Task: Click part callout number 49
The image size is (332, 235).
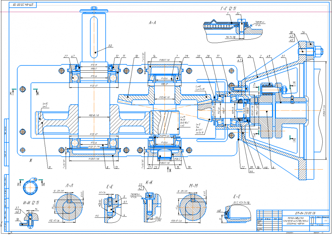Action: pyautogui.click(x=268, y=56)
